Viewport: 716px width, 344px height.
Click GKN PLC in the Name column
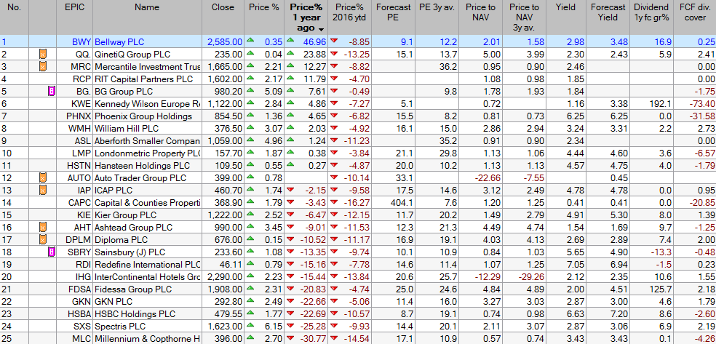pyautogui.click(x=114, y=302)
